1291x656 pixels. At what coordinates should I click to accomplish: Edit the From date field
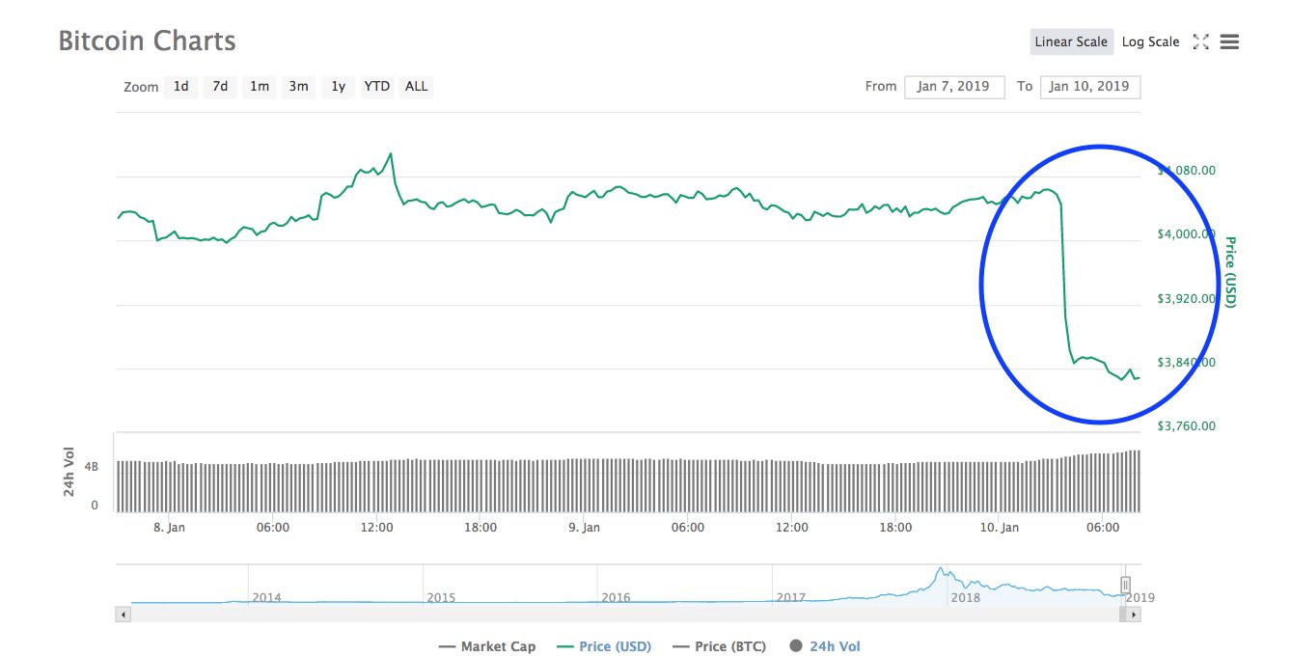[x=954, y=87]
